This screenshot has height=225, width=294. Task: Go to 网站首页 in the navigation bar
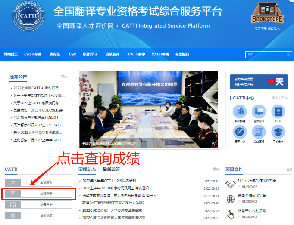(x=11, y=55)
